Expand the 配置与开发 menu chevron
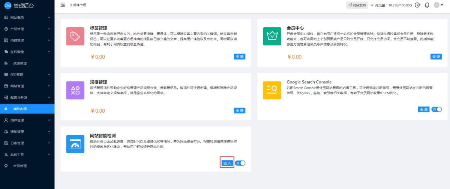The width and height of the screenshot is (450, 189). point(49,97)
